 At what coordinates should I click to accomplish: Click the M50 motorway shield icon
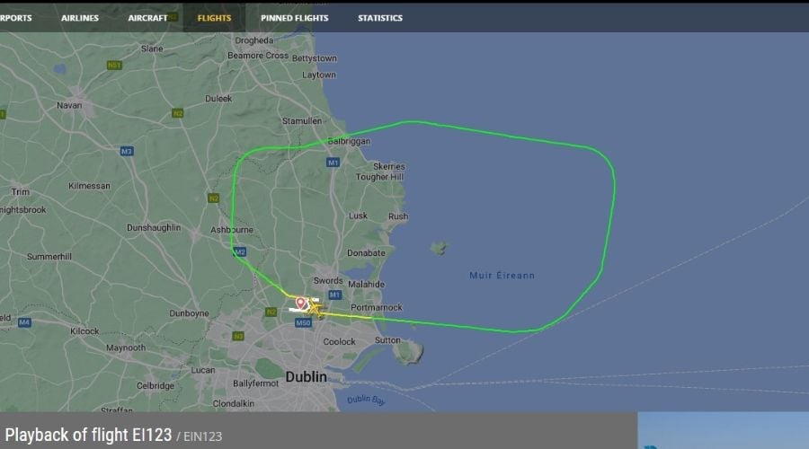pyautogui.click(x=303, y=322)
